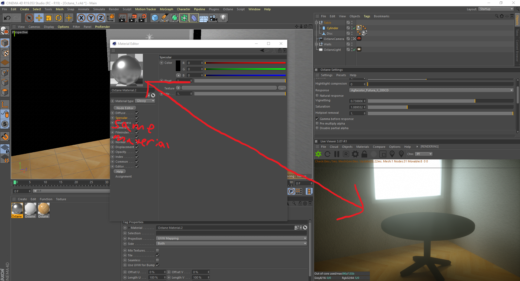Image resolution: width=520 pixels, height=281 pixels.
Task: Toggle Z axis lock
Action: click(x=101, y=18)
